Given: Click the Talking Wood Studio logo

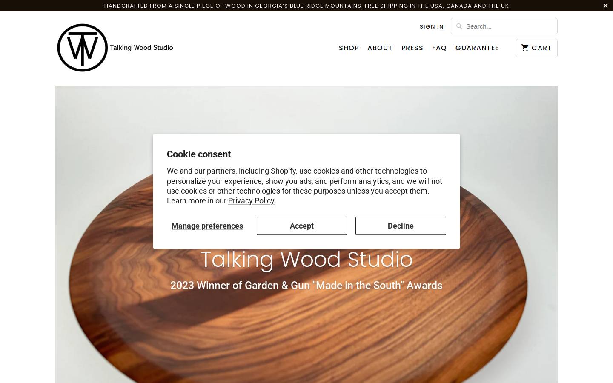Looking at the screenshot, I should [x=115, y=48].
